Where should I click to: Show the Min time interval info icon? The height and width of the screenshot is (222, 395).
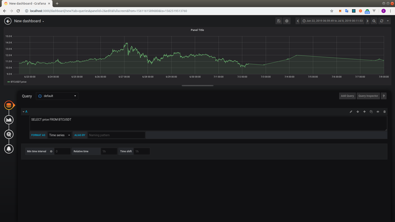pyautogui.click(x=51, y=151)
